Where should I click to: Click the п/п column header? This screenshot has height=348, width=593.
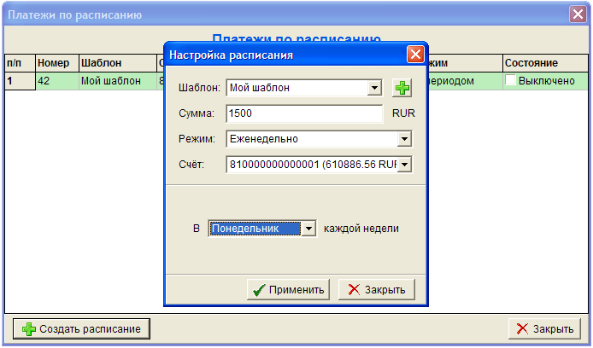click(x=19, y=63)
